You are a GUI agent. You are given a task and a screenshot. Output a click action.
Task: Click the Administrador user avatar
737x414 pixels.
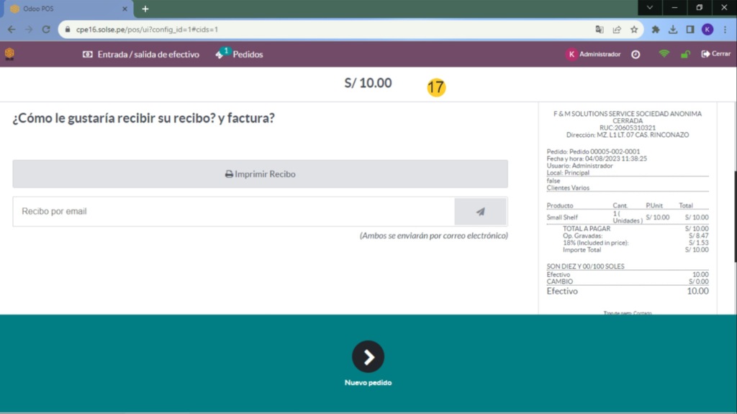[571, 54]
